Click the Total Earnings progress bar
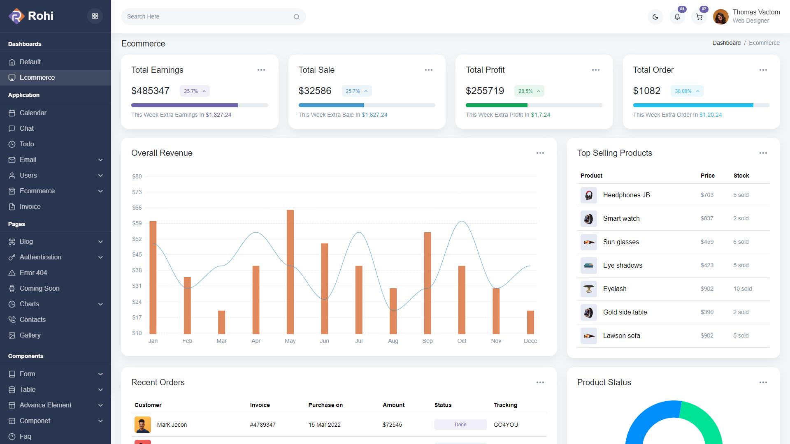 (x=200, y=105)
